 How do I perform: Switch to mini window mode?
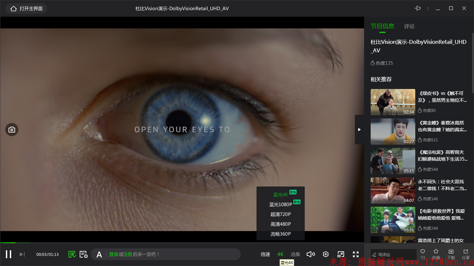point(341,254)
